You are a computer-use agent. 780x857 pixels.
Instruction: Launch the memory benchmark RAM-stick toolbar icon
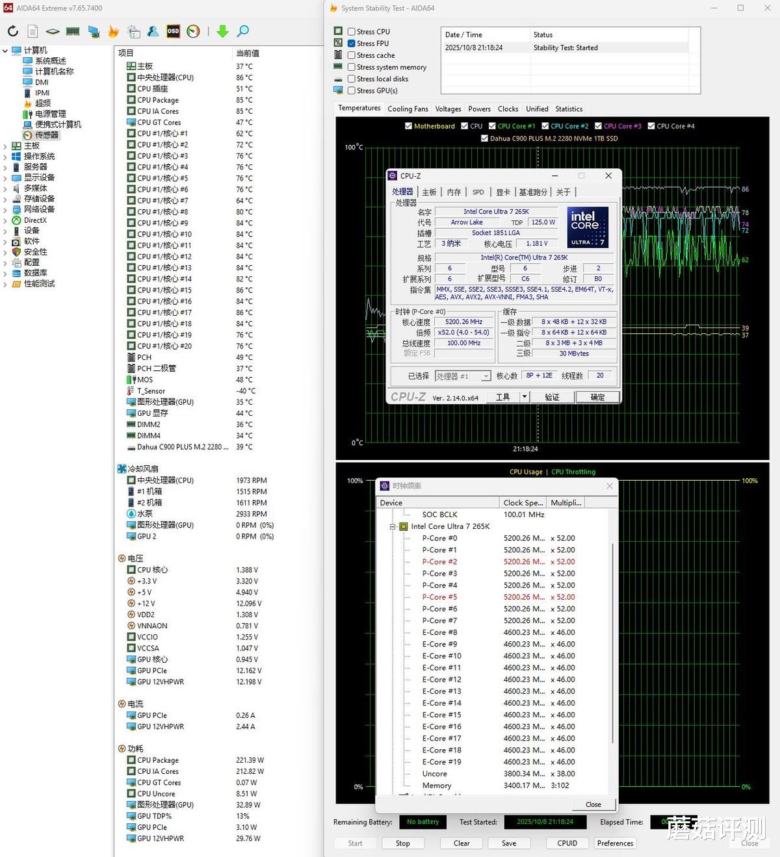(x=73, y=31)
